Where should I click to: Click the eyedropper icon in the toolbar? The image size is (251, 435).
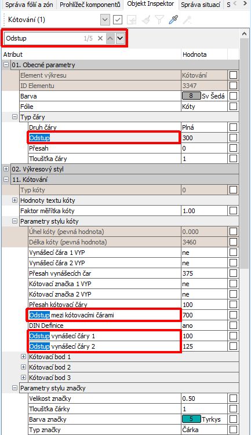[173, 20]
